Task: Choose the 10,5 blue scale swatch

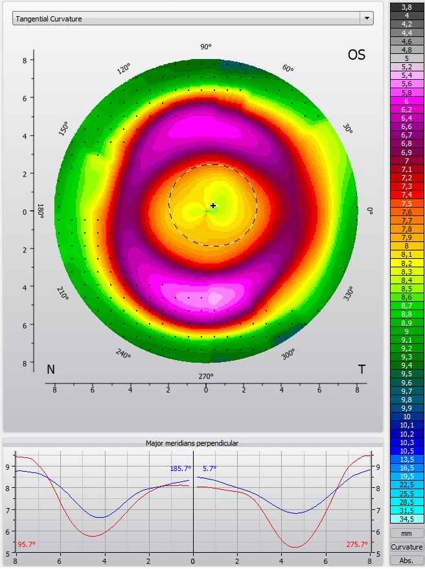Action: (x=406, y=451)
